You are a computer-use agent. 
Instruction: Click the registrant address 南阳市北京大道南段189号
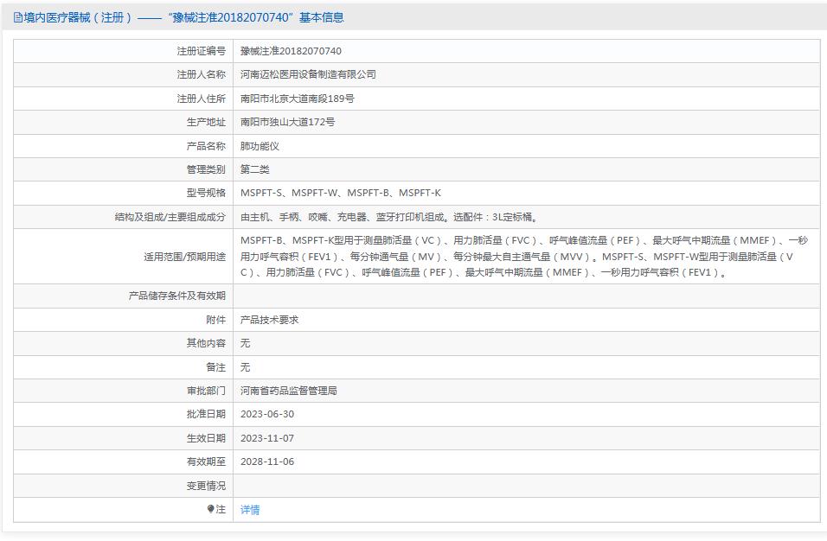pos(297,99)
